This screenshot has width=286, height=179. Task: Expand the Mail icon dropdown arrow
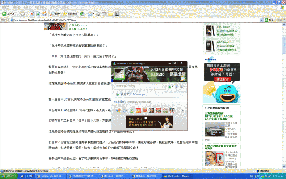(93, 14)
